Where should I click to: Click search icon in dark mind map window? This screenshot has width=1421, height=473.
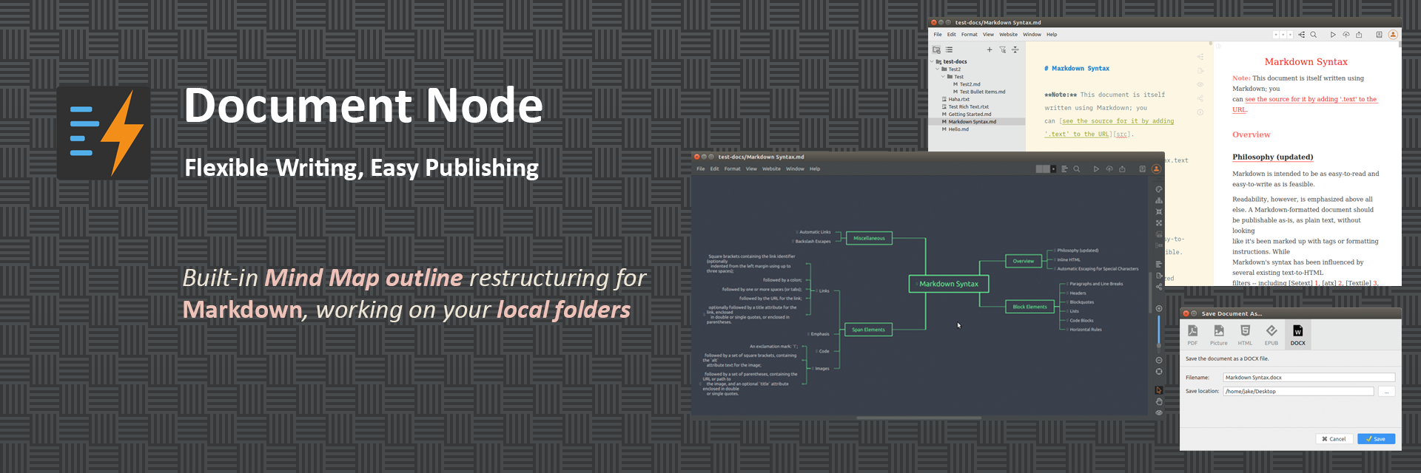click(1077, 169)
